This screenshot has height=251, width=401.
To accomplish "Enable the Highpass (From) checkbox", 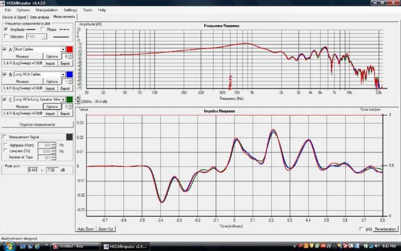I will (5, 145).
